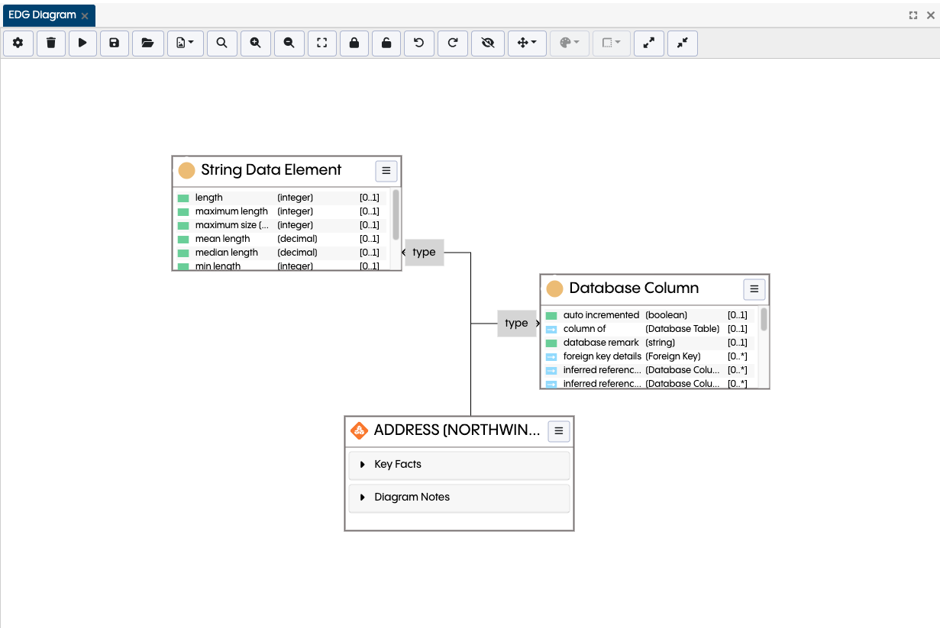The height and width of the screenshot is (628, 940).
Task: Open a diagram with folder icon
Action: [148, 43]
